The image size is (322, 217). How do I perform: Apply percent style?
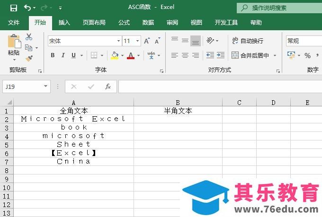click(307, 55)
